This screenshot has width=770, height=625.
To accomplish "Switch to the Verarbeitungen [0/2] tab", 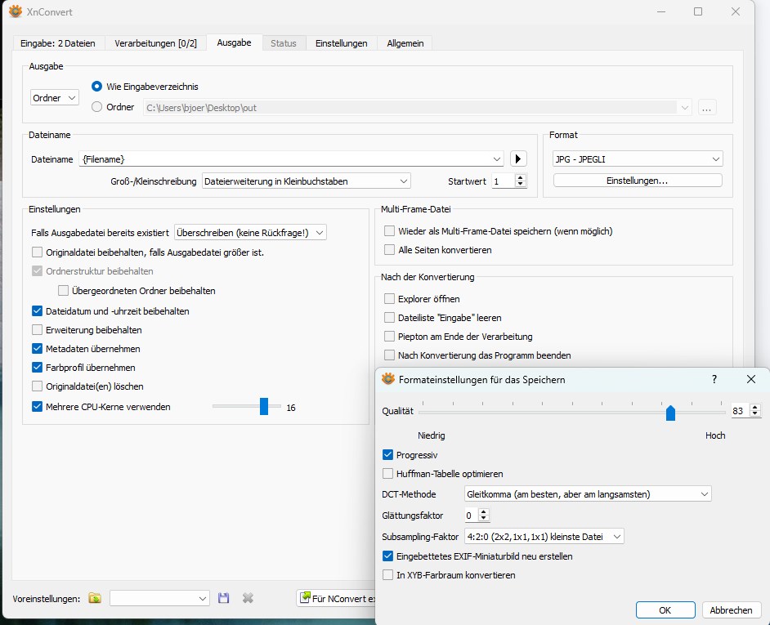I will tap(155, 43).
